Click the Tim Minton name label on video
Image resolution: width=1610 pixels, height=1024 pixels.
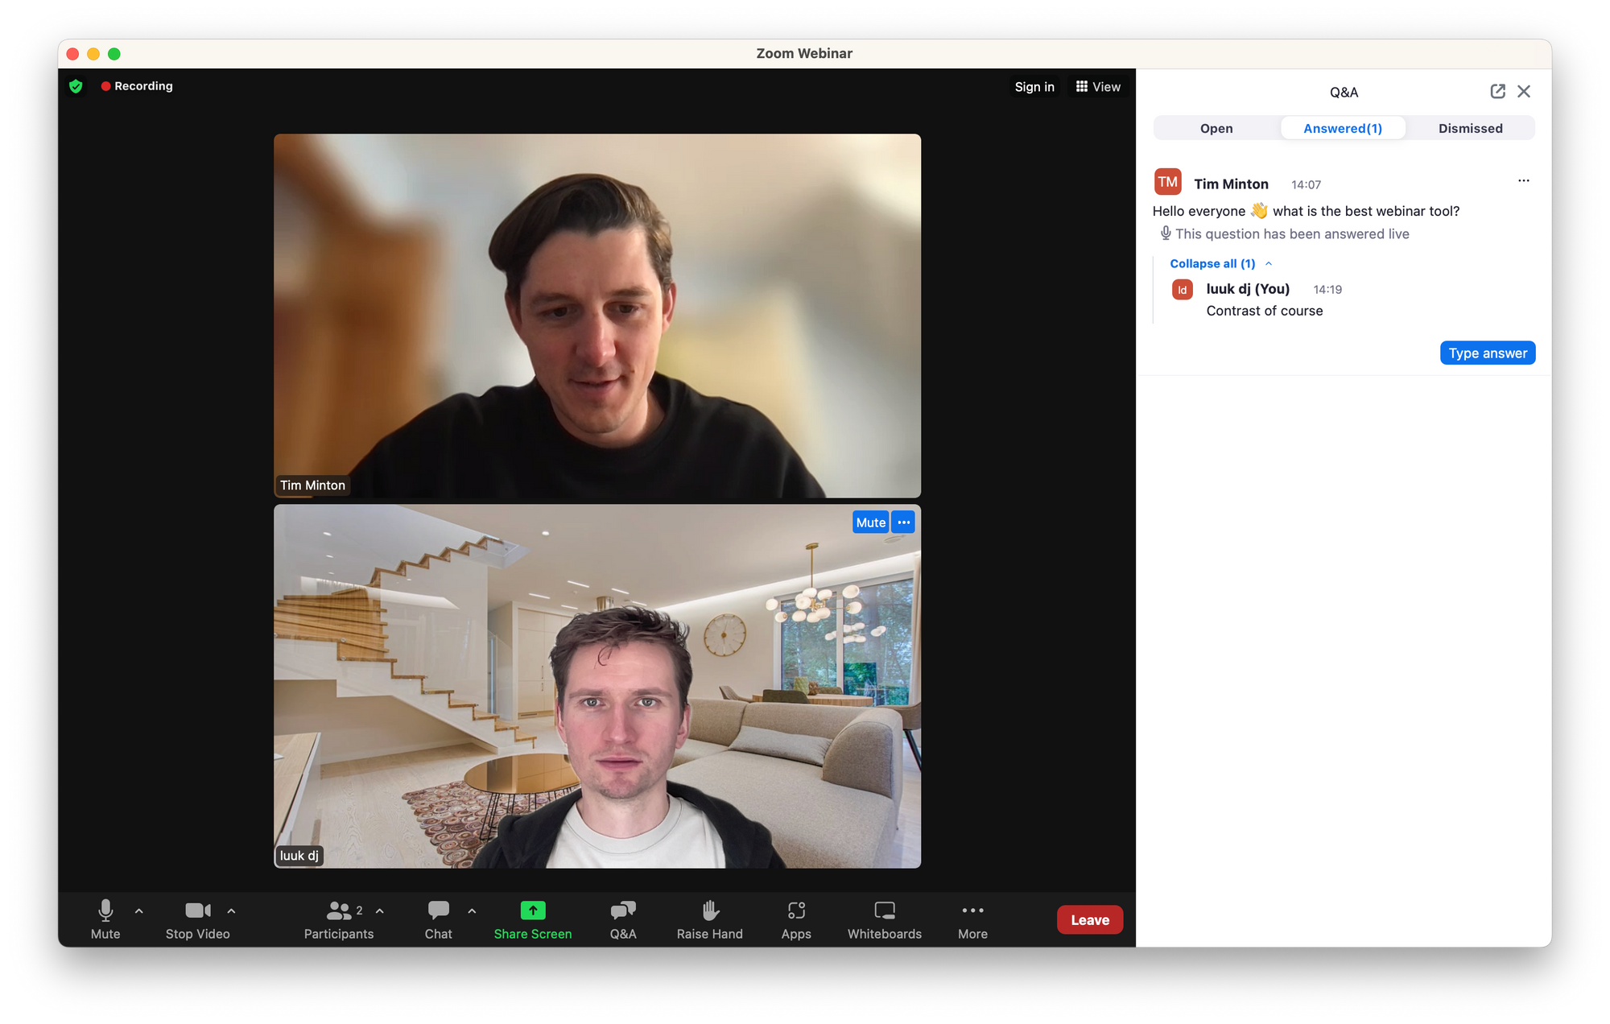(312, 485)
